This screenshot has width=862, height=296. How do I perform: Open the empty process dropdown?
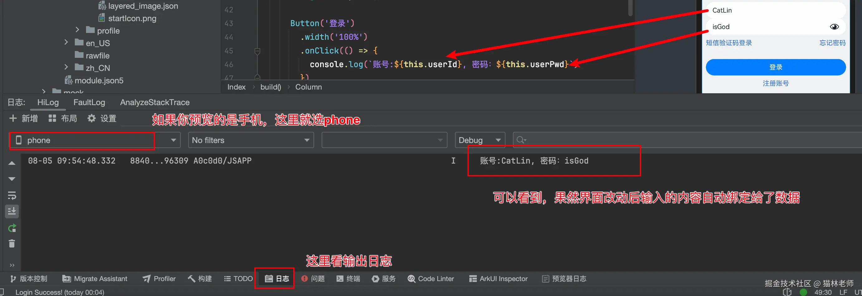click(385, 140)
